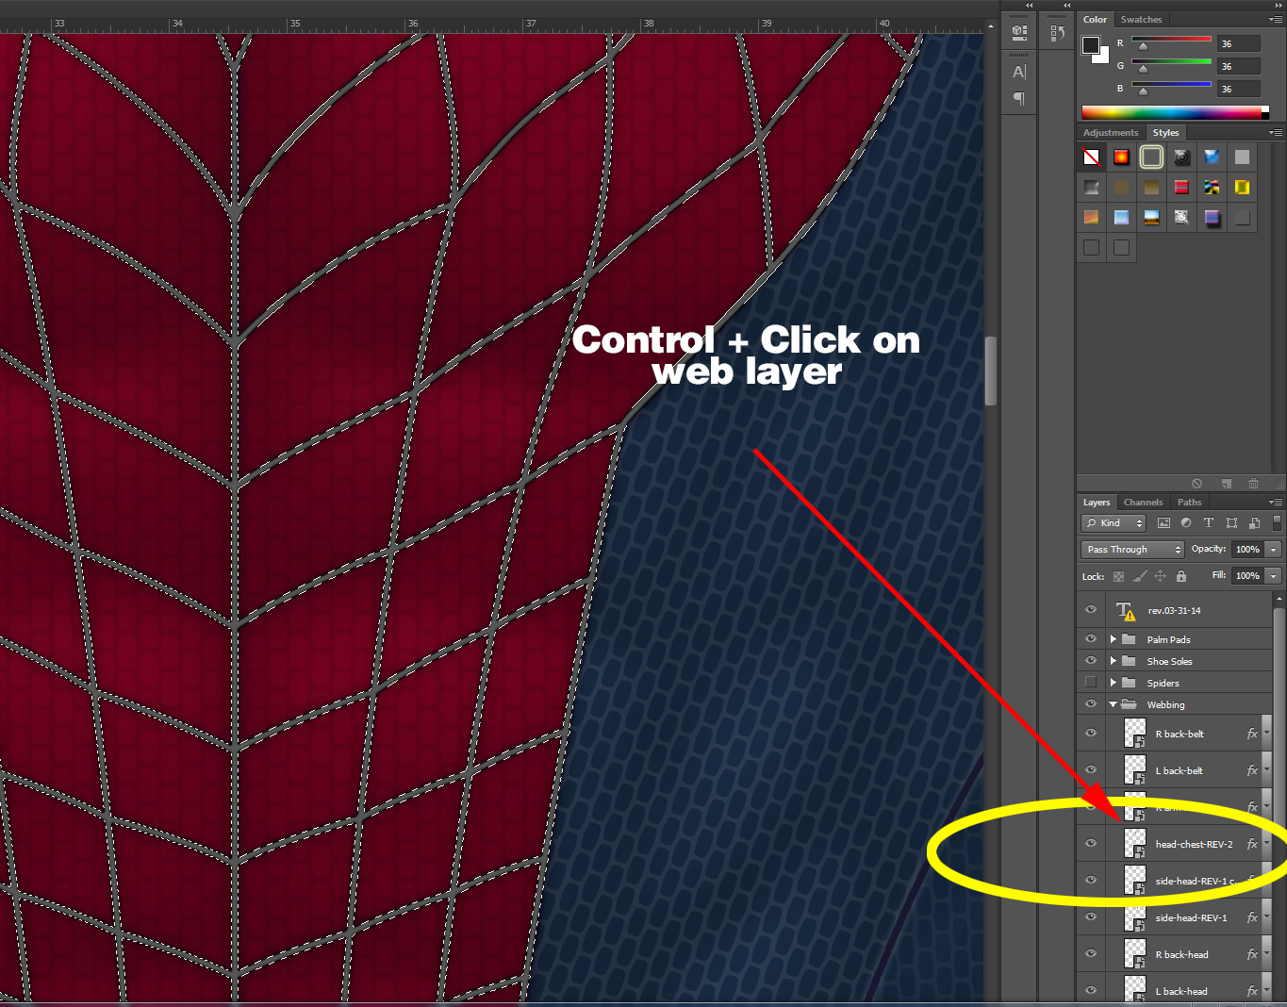Screen dimensions: 1287x1007
Task: Open the History panel icon
Action: pyautogui.click(x=1058, y=33)
